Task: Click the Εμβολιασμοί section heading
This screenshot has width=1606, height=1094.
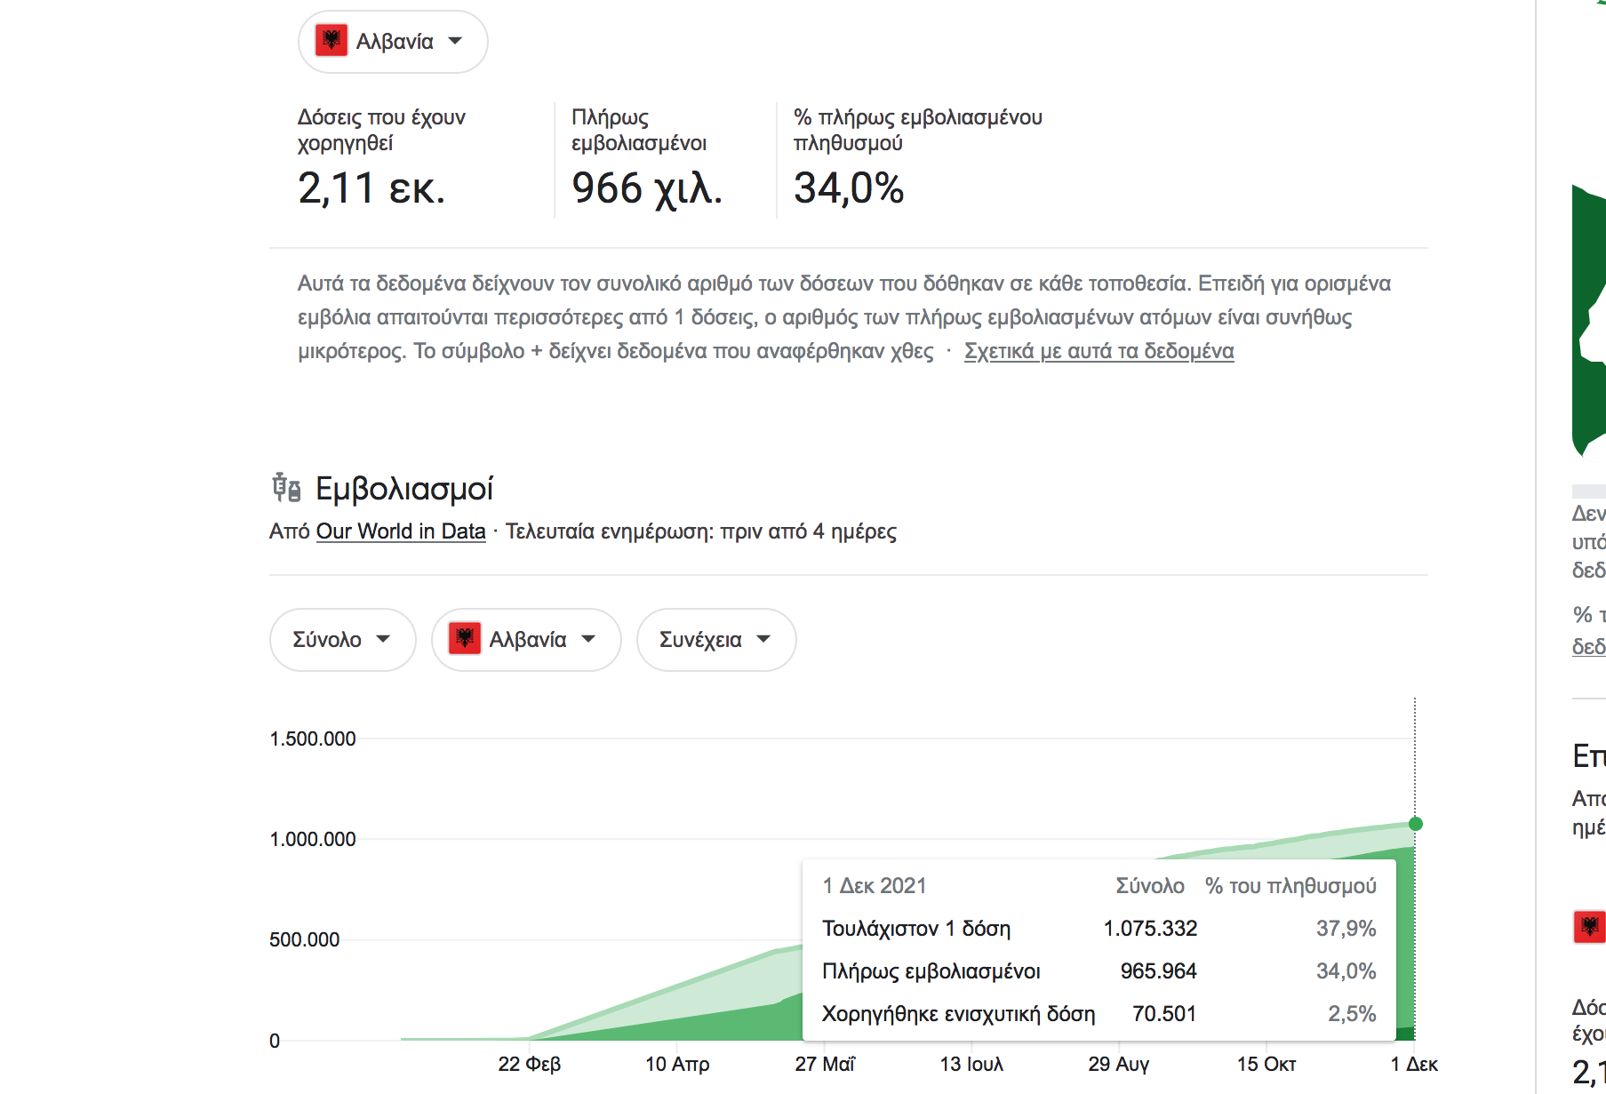Action: [404, 489]
